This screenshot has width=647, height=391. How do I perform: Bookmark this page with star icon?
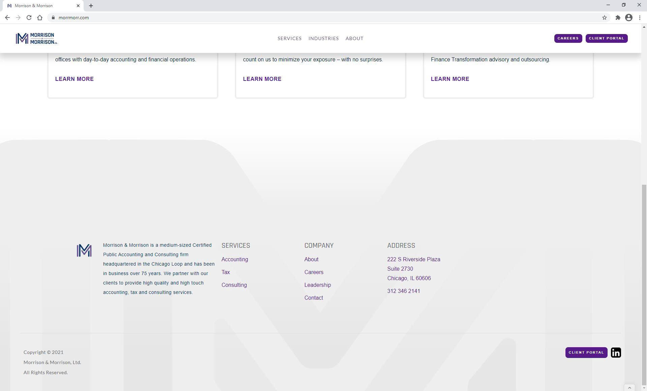pyautogui.click(x=604, y=18)
